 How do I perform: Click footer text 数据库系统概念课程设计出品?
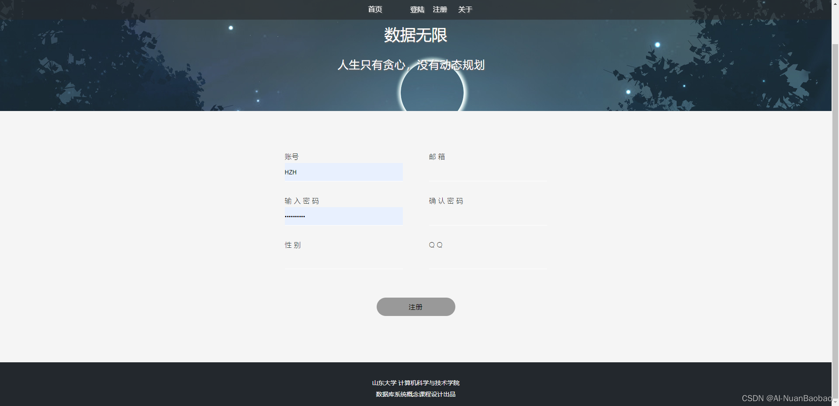(416, 394)
